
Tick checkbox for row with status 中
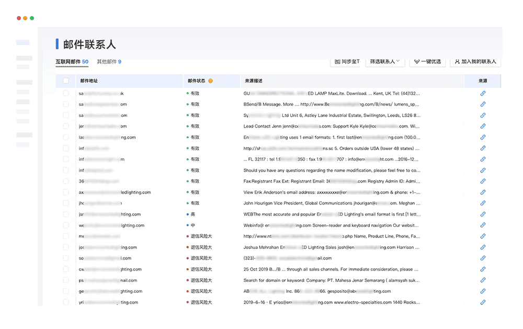point(66,225)
